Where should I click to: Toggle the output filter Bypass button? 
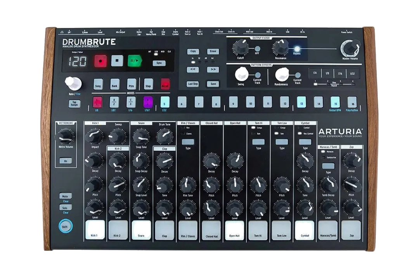(x=297, y=49)
